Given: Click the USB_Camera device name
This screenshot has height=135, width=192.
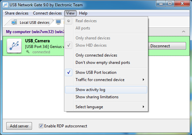Looking at the screenshot, I should click(x=38, y=41).
